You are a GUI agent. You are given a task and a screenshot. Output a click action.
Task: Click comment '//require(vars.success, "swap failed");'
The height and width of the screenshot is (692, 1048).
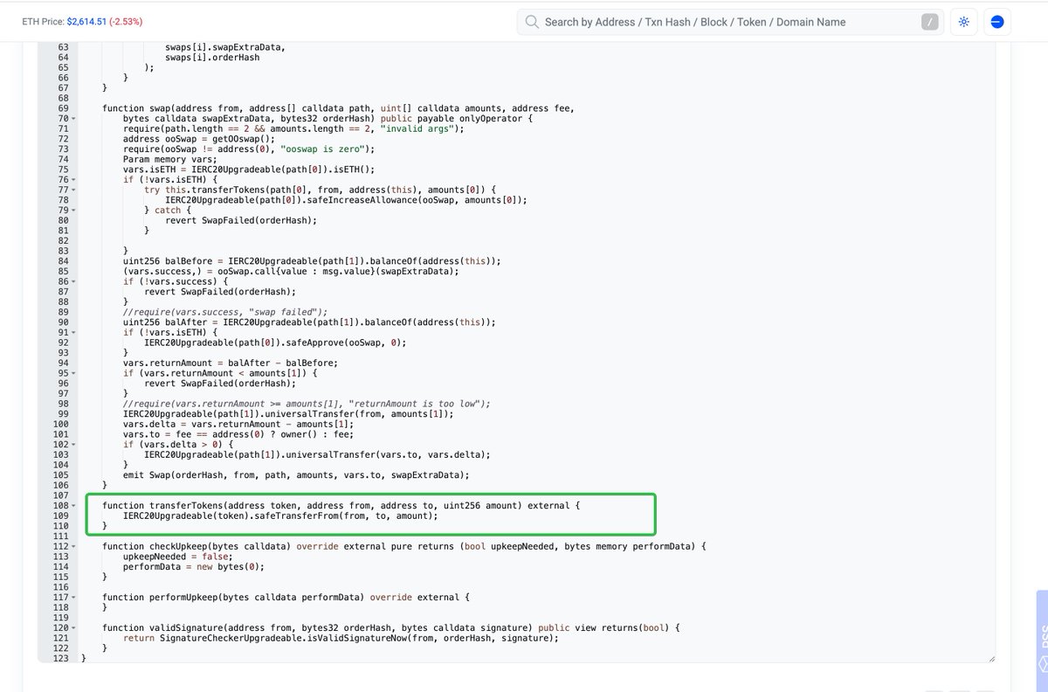225,312
